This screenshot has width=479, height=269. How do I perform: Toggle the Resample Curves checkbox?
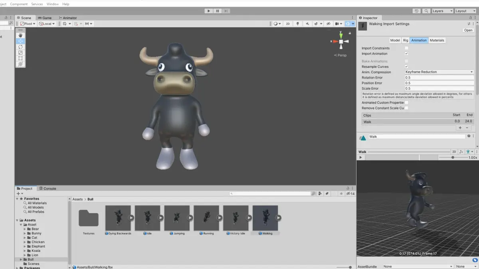(x=406, y=67)
